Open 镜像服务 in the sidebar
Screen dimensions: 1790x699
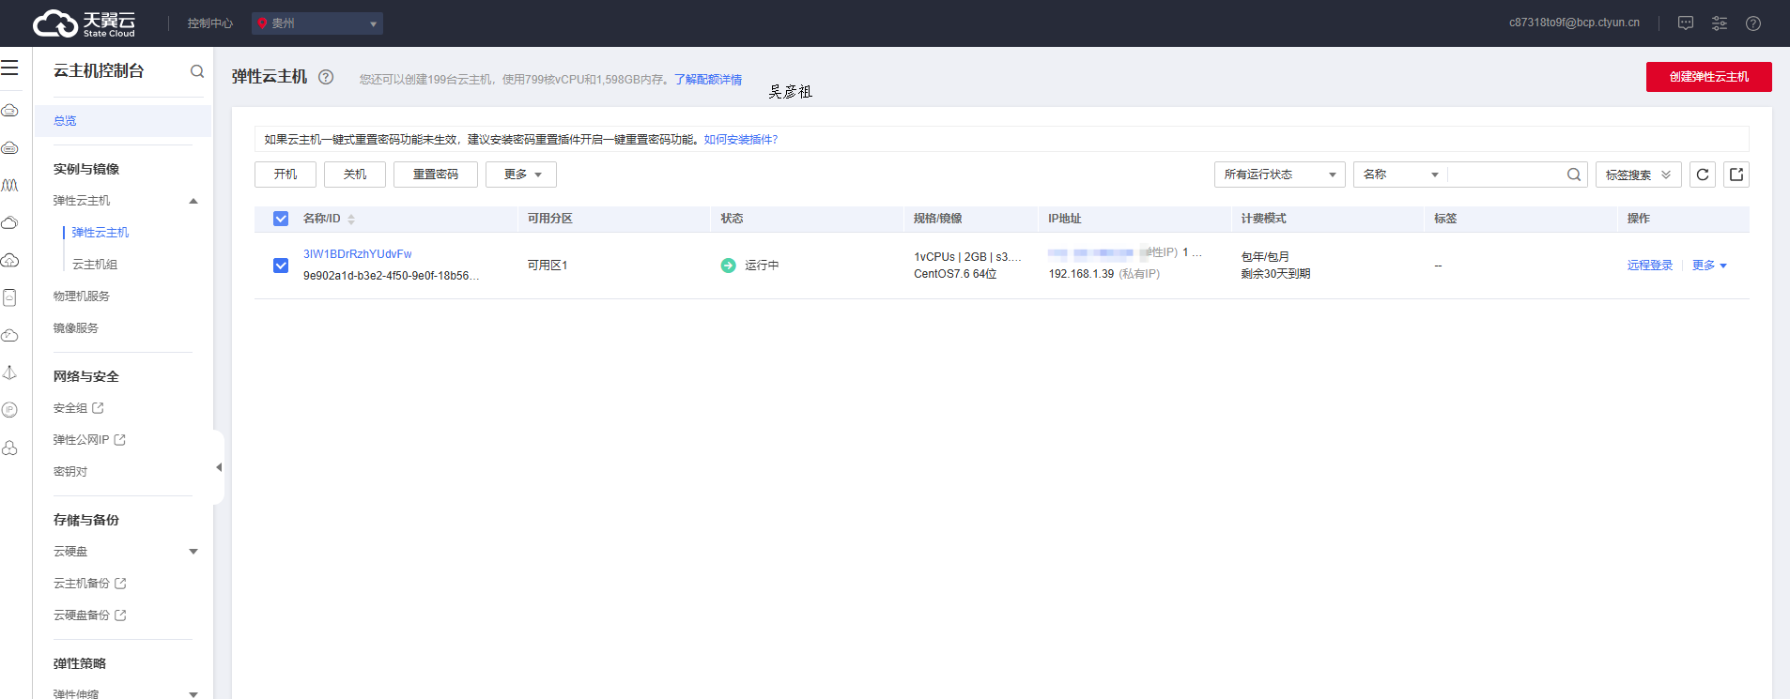tap(76, 328)
